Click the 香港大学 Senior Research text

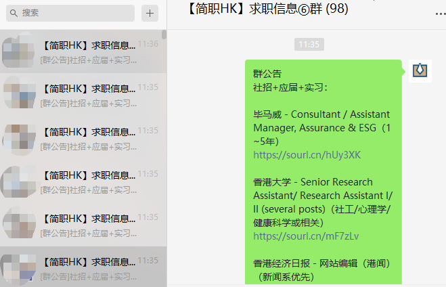[x=323, y=202]
